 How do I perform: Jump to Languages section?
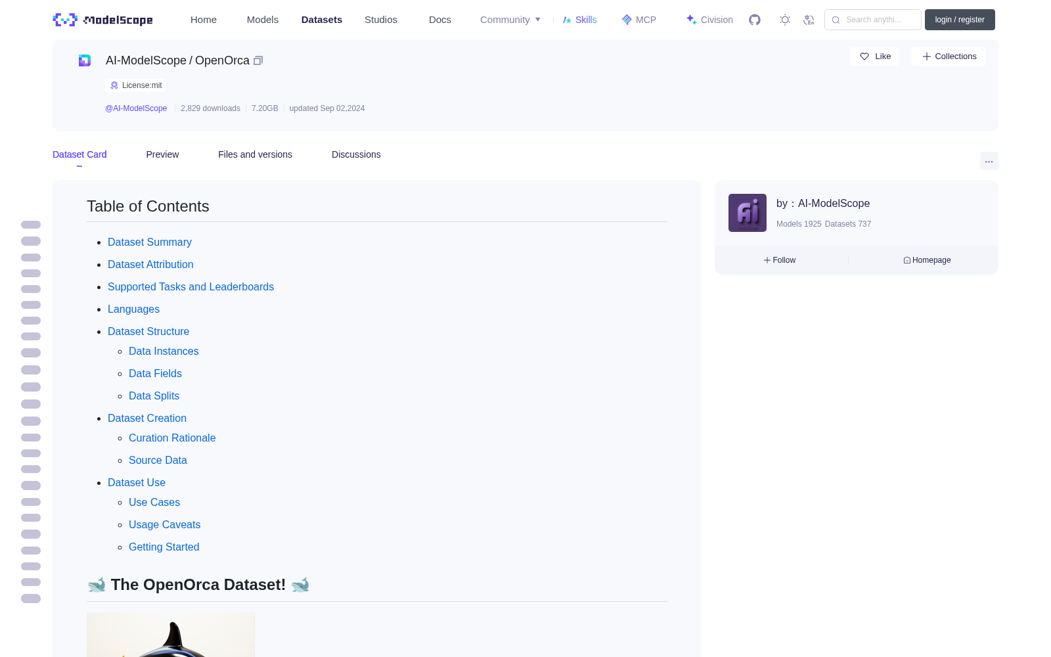(x=133, y=309)
